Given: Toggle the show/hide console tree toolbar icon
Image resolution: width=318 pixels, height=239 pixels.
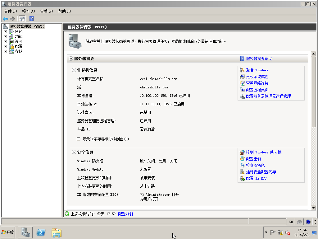Looking at the screenshot, I should [x=22, y=19].
